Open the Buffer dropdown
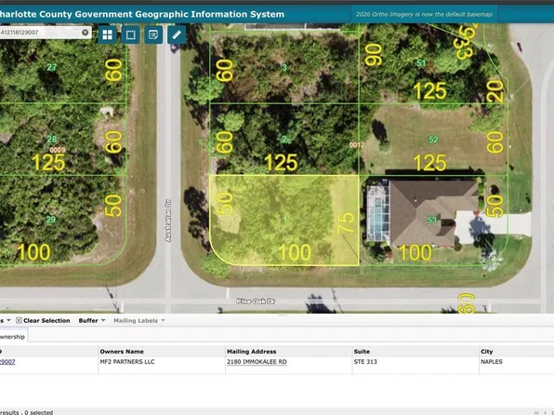Viewport: 554px width, 415px height. point(92,320)
